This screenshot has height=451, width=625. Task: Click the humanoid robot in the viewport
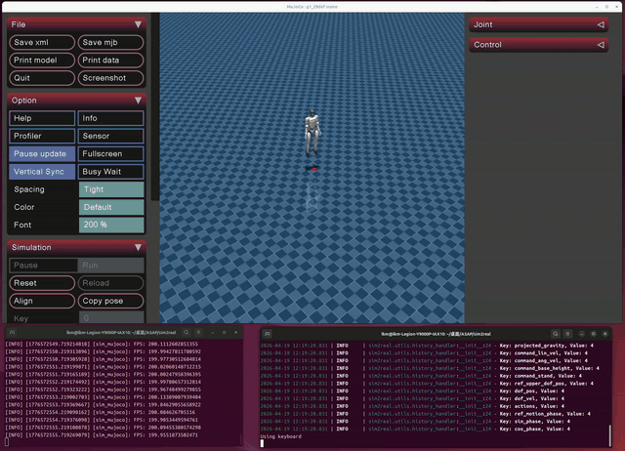tap(312, 133)
